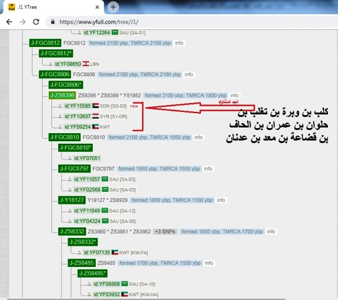Click person icon beside YF15585
Screen dimensions: 338x300
(60, 106)
